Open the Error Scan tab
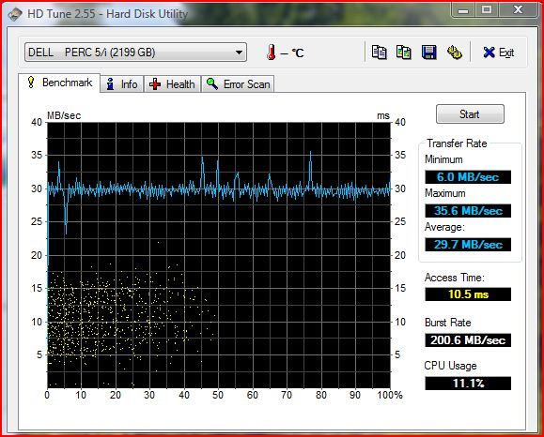This screenshot has height=437, width=544. coord(238,84)
